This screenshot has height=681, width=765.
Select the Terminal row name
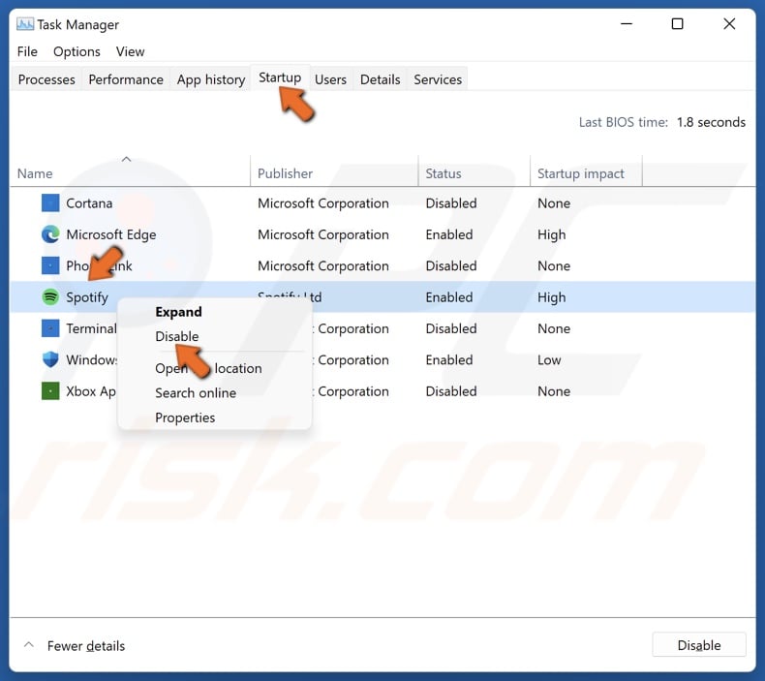91,328
